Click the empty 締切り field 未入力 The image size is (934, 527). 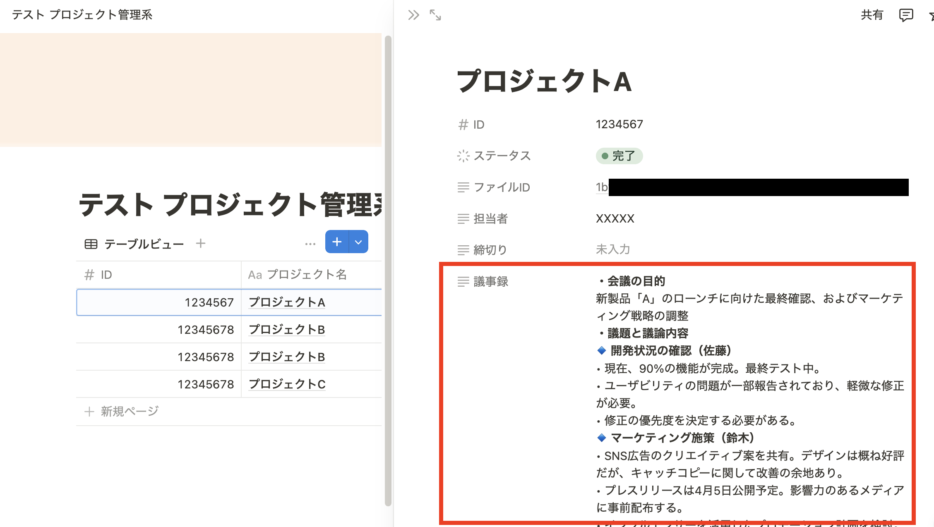click(613, 249)
